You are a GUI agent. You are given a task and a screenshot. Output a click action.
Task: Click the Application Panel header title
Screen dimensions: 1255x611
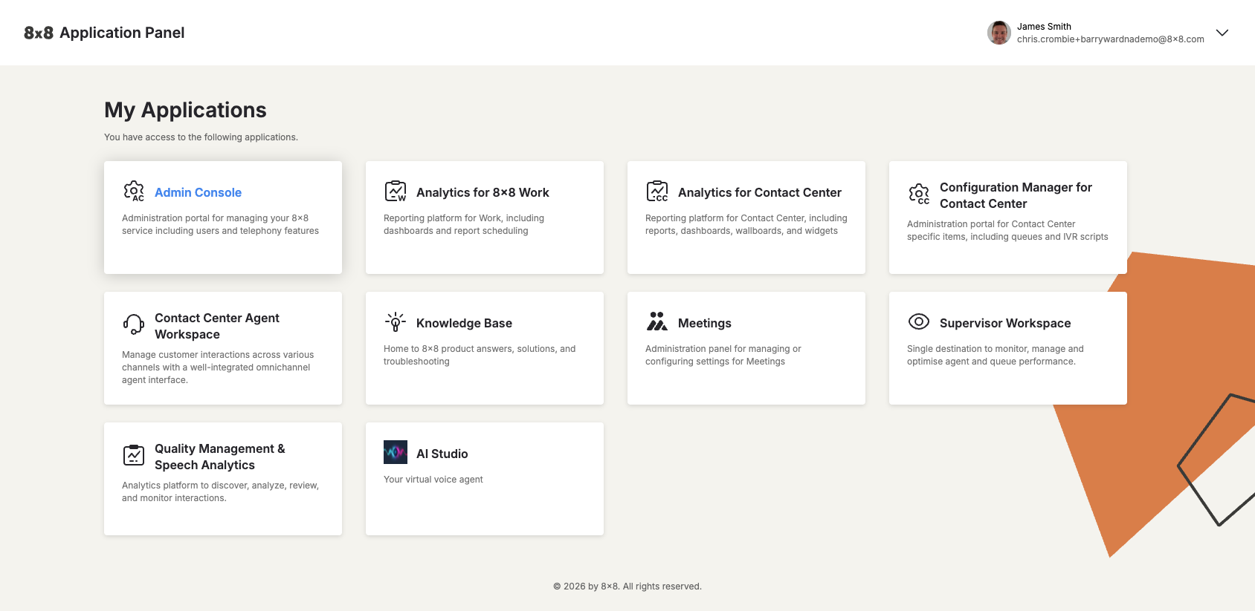pyautogui.click(x=122, y=33)
